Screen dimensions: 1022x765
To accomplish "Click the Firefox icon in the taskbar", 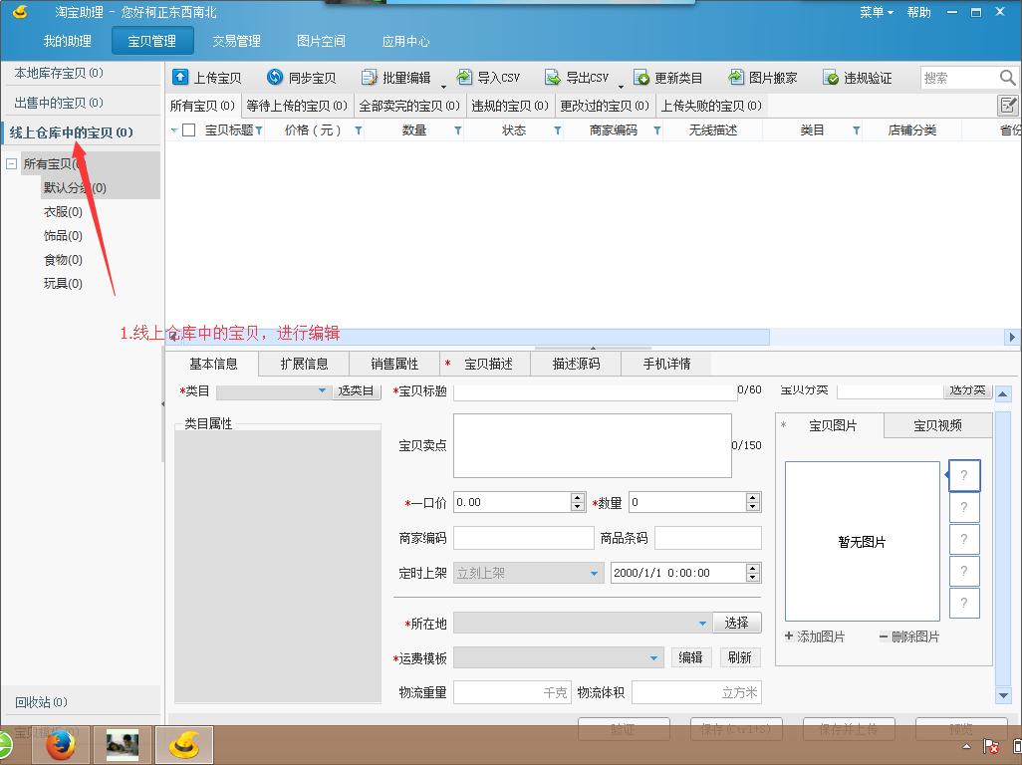I will 61,744.
